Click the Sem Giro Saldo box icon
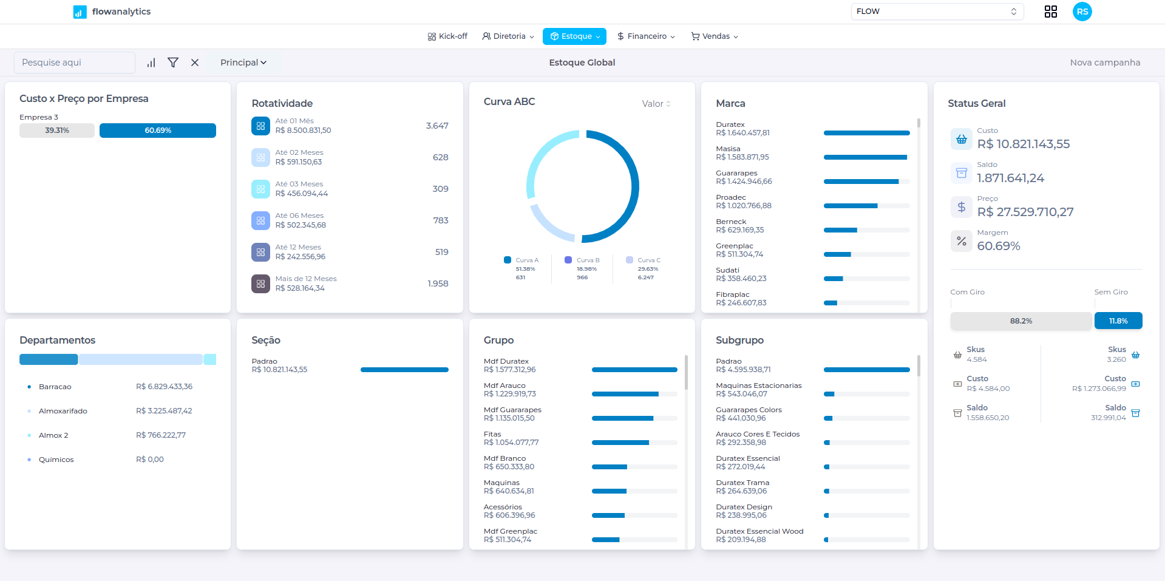Viewport: 1165px width, 581px height. [x=1136, y=413]
